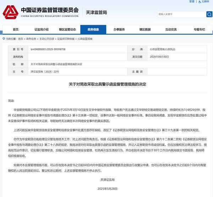The image size is (213, 197).
Task: Select the 政务信息 navigation tab
Action: pyautogui.click(x=93, y=29)
